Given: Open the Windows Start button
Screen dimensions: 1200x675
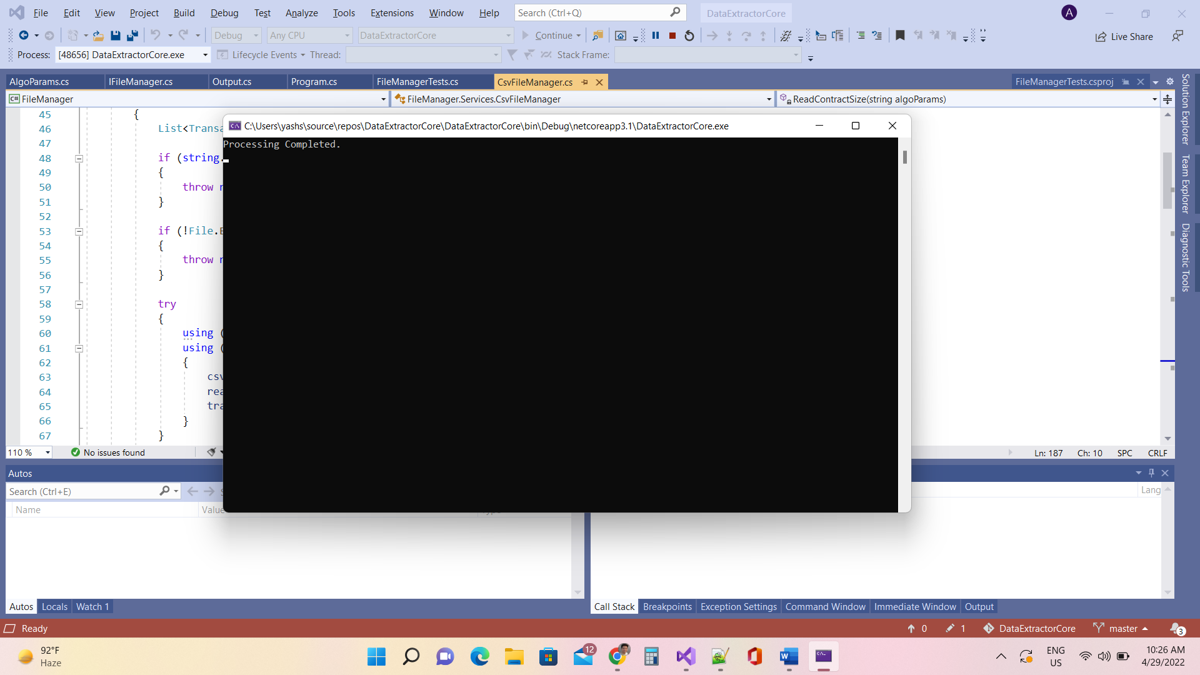Looking at the screenshot, I should 377,656.
